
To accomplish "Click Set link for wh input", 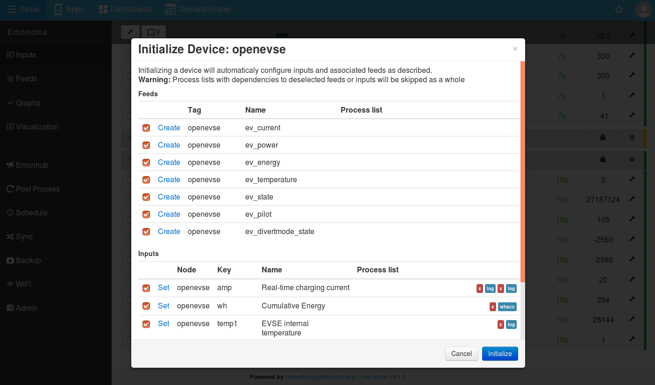I will click(x=164, y=306).
